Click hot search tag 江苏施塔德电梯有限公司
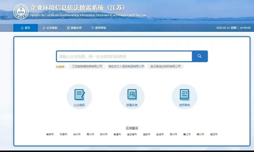254x152 pixels. [87, 67]
